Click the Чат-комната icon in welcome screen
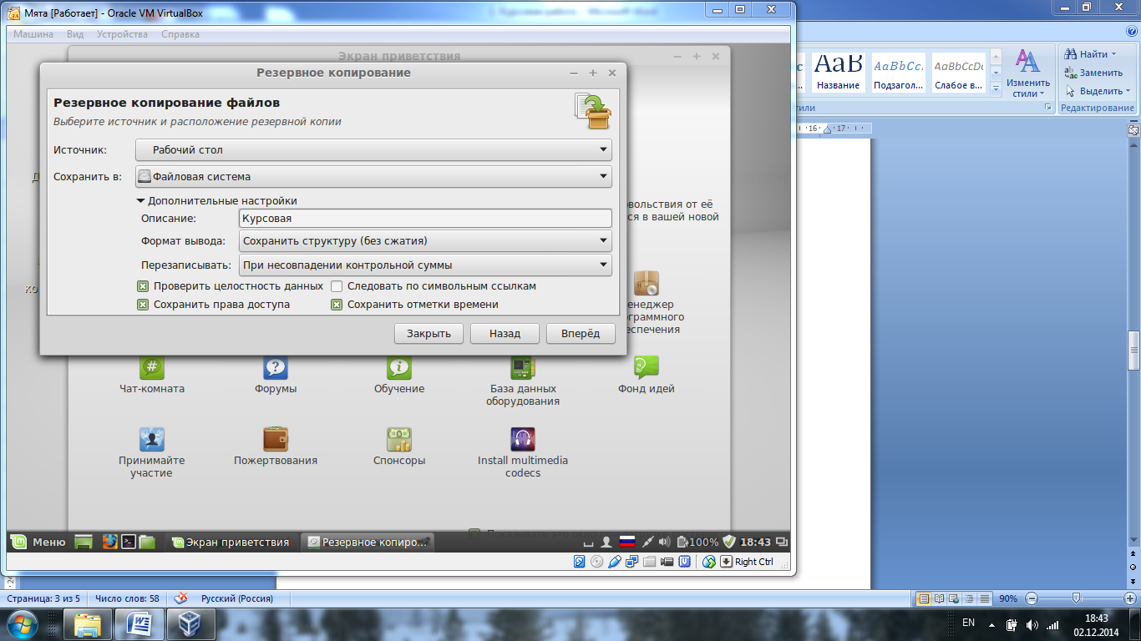The height and width of the screenshot is (641, 1141). coord(152,367)
